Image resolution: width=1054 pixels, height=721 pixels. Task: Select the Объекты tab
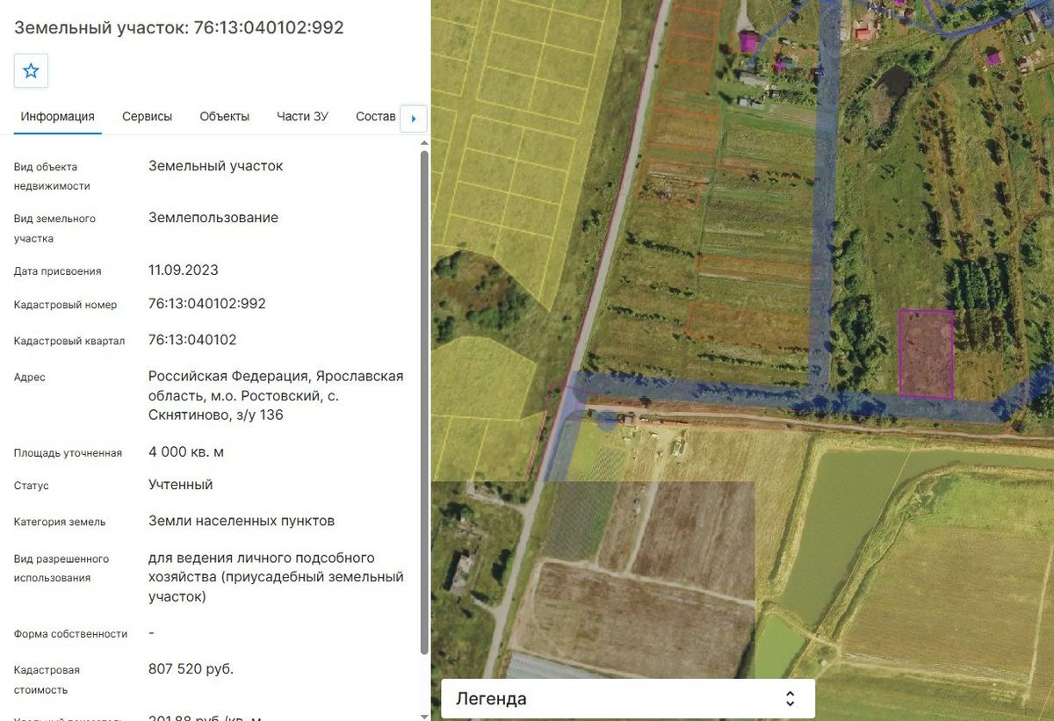coord(224,117)
